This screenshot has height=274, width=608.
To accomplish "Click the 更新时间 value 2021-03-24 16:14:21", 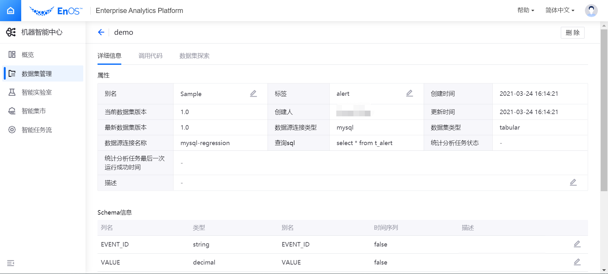I will [x=529, y=112].
